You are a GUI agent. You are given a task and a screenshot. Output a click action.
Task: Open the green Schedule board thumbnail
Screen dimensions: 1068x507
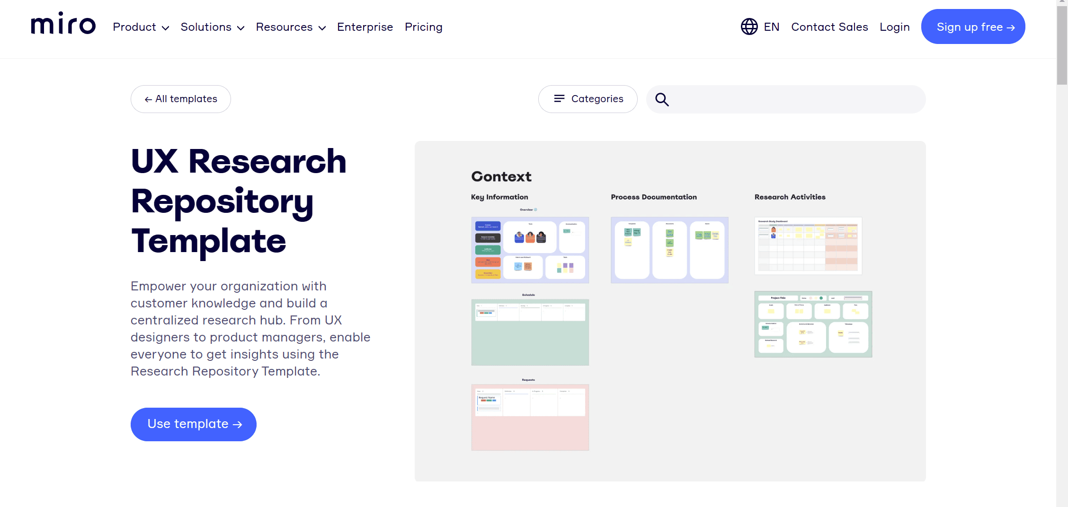(530, 332)
